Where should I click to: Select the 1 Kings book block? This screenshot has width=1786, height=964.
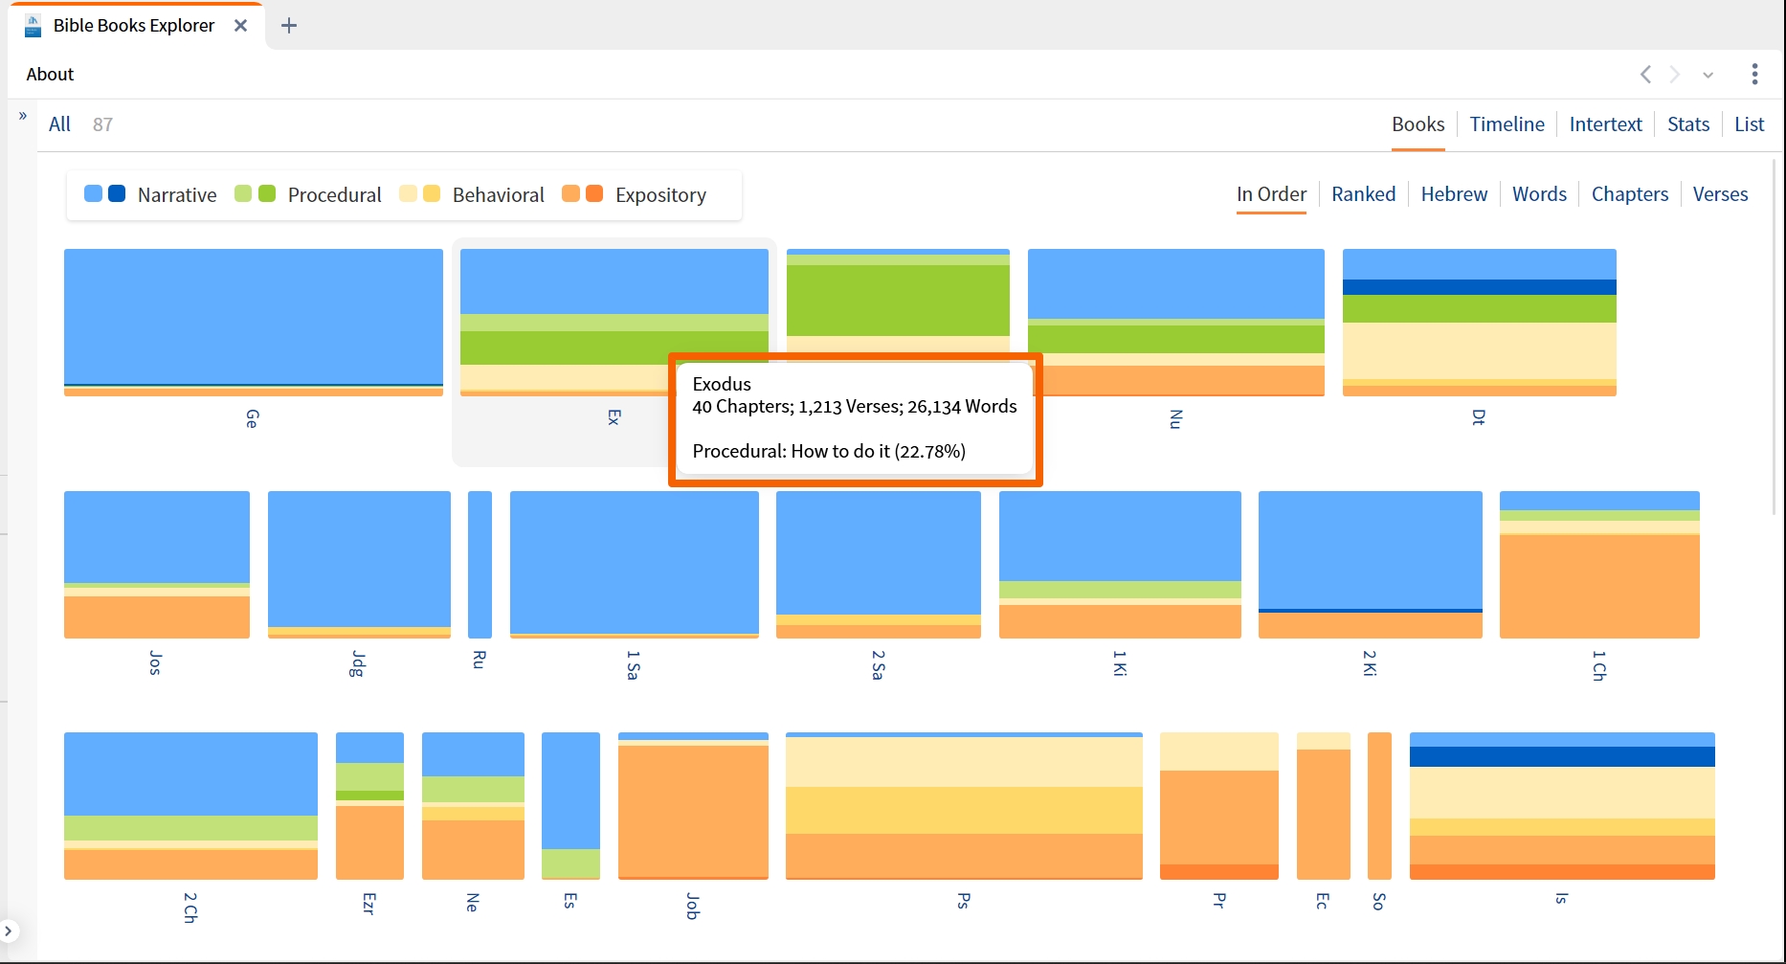click(x=1120, y=565)
